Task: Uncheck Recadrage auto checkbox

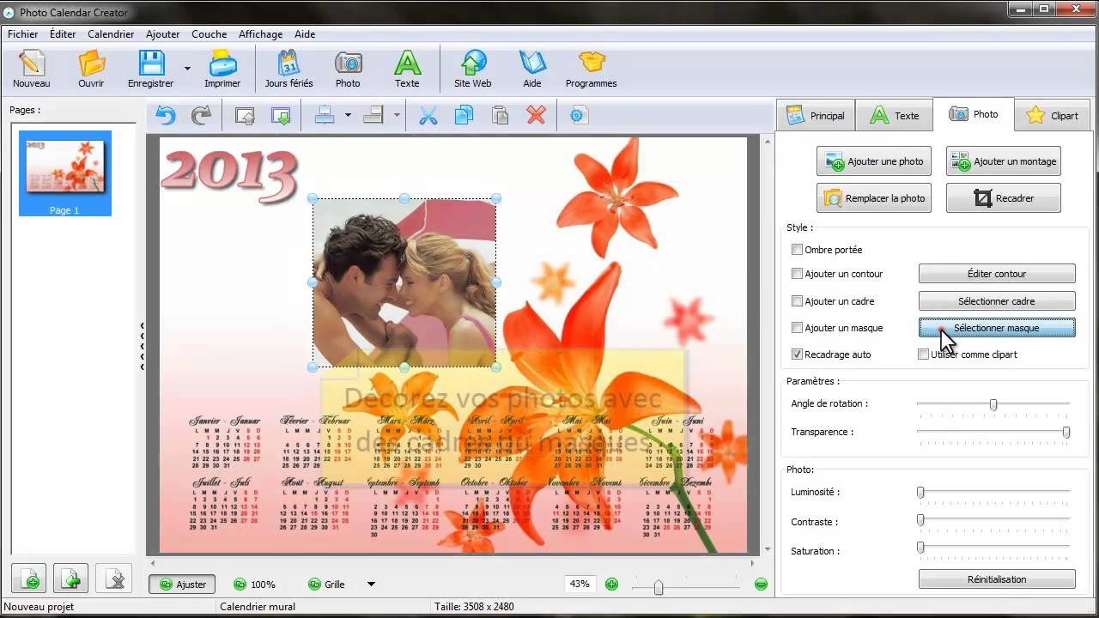Action: click(x=797, y=354)
